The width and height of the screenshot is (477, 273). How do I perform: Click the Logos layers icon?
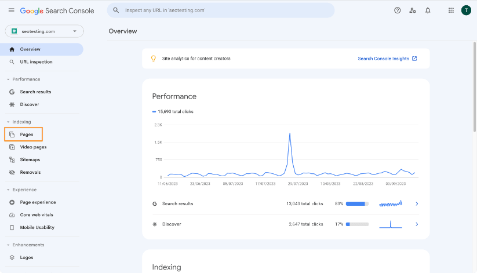click(12, 257)
